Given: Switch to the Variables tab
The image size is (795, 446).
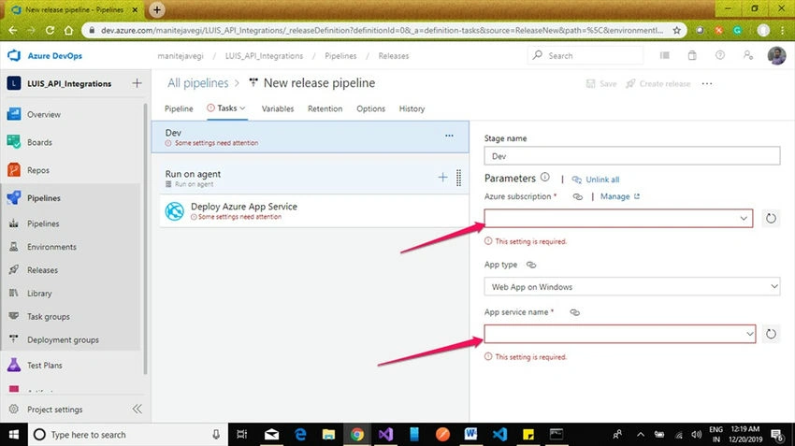Looking at the screenshot, I should tap(278, 108).
